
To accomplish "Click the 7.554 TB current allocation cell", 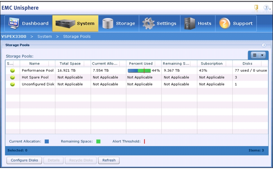I will (x=101, y=70).
